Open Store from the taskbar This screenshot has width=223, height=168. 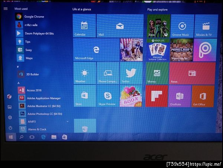pyautogui.click(x=65, y=137)
